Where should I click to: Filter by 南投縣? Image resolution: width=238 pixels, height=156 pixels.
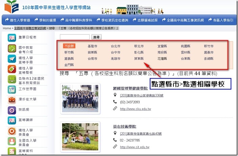point(162,52)
